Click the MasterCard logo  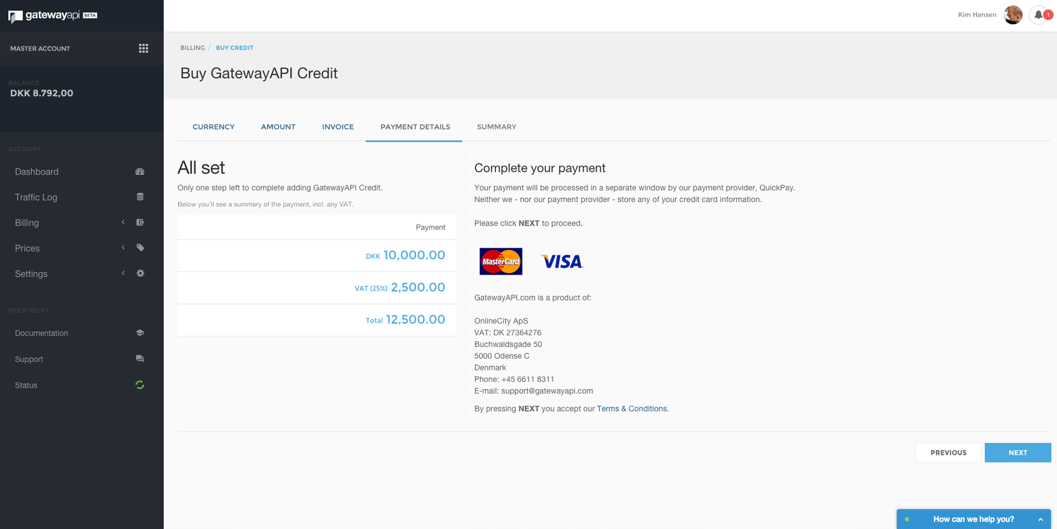[x=501, y=261]
